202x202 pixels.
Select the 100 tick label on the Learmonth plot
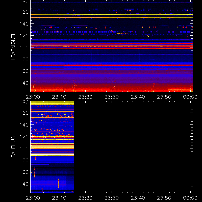pyautogui.click(x=24, y=47)
